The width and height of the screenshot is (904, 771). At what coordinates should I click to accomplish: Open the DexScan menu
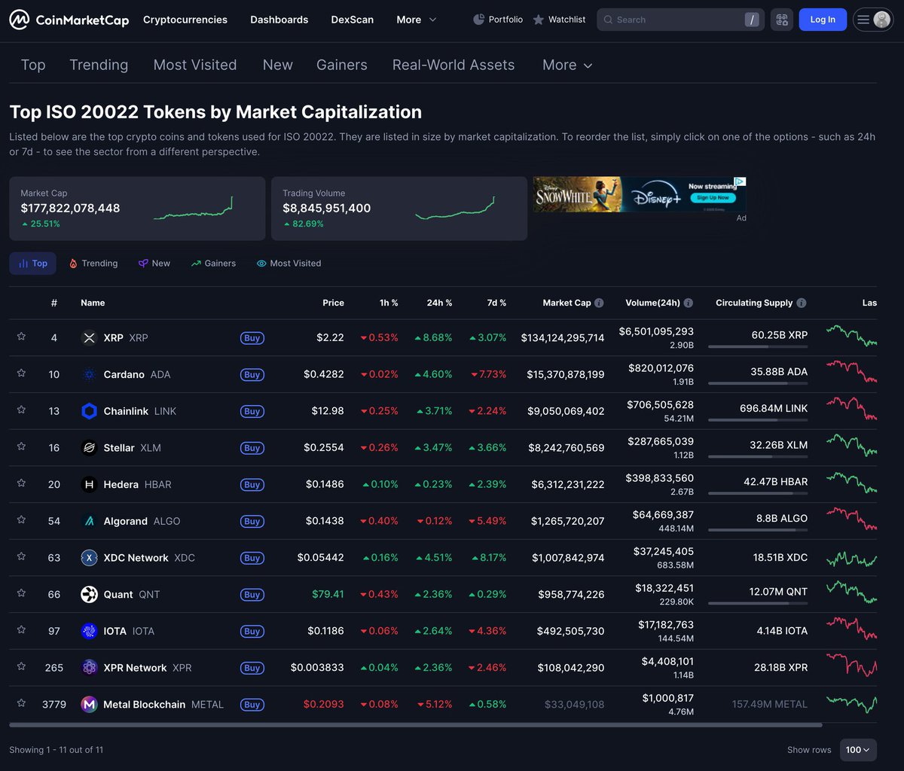353,20
